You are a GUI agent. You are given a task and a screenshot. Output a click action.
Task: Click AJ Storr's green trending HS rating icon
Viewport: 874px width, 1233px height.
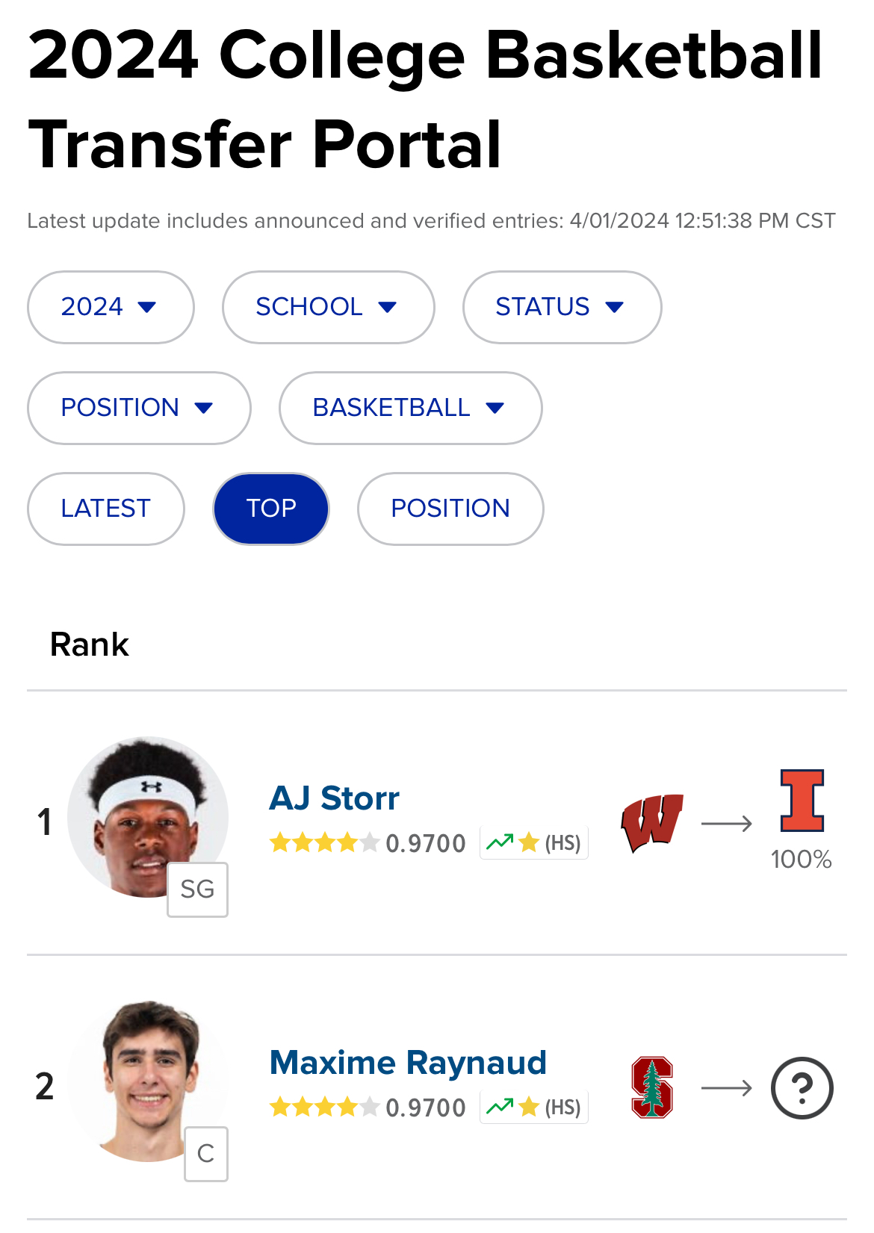tap(533, 843)
